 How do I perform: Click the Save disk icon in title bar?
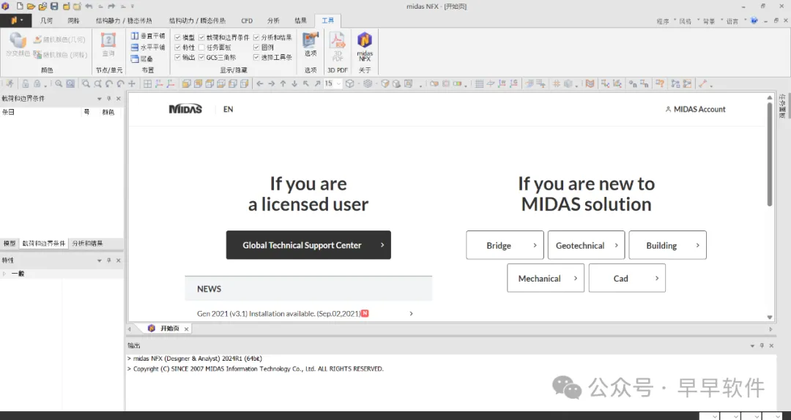[54, 7]
